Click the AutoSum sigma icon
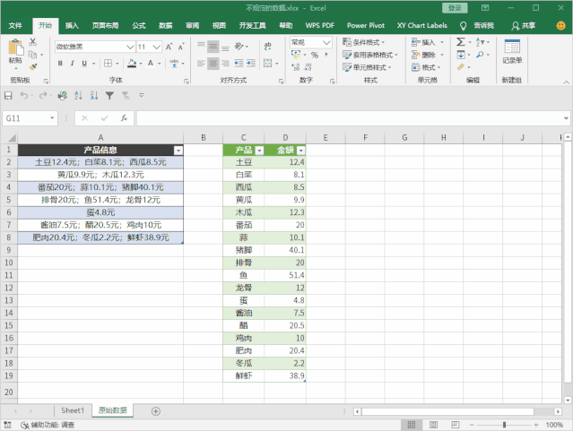Screen dimensions: 573x431 (x=461, y=42)
